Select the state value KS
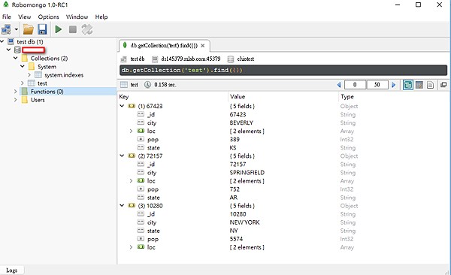This screenshot has height=275, width=451. click(233, 147)
